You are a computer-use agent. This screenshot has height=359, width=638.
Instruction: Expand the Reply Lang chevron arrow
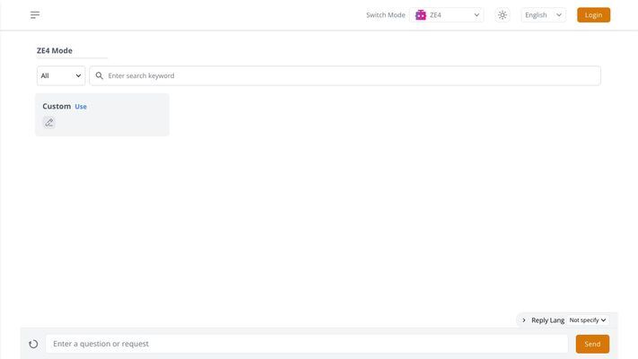(524, 320)
